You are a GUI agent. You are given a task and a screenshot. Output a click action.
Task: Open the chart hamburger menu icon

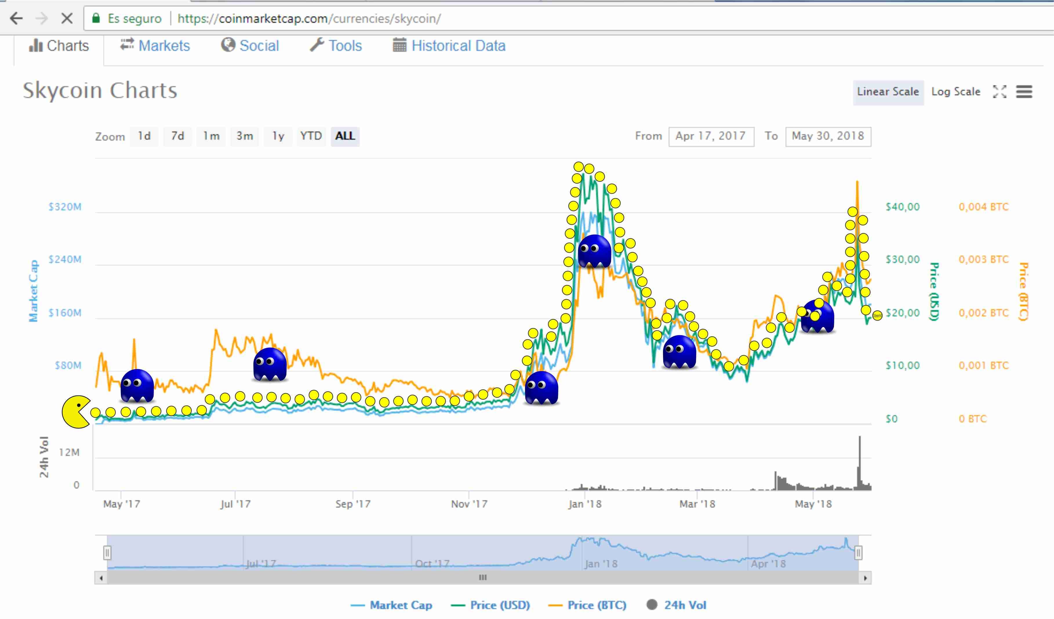(x=1024, y=92)
